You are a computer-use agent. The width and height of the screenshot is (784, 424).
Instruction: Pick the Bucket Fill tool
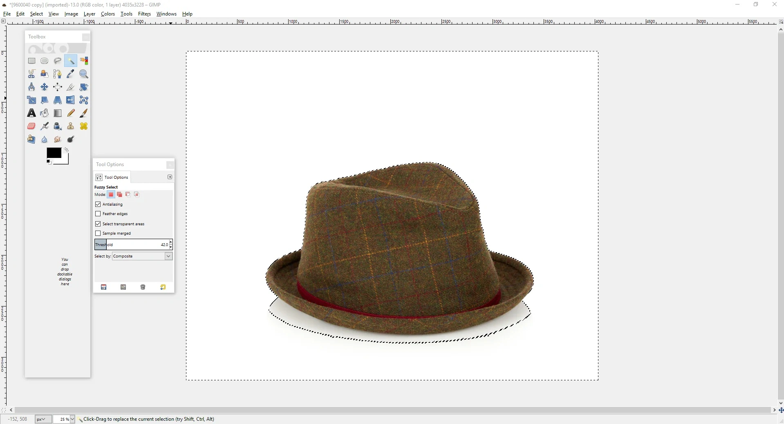44,113
